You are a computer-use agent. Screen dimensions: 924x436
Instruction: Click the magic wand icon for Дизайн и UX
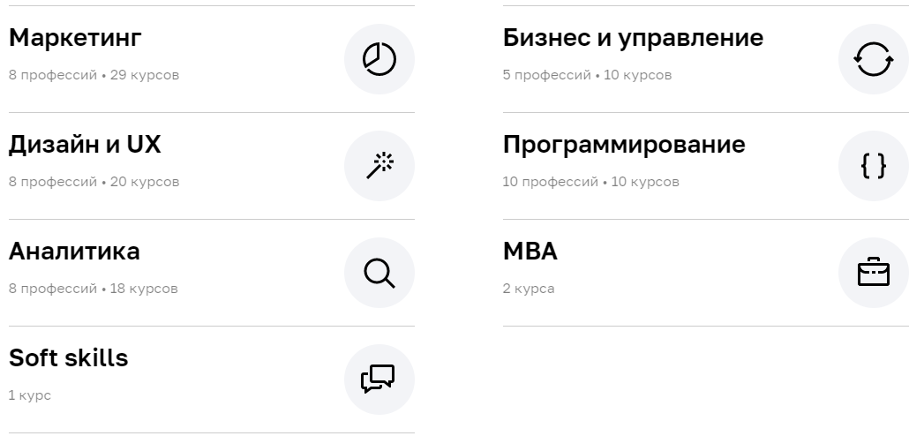379,166
